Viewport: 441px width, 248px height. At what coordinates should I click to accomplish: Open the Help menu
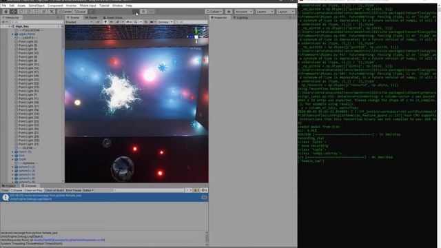[x=129, y=6]
